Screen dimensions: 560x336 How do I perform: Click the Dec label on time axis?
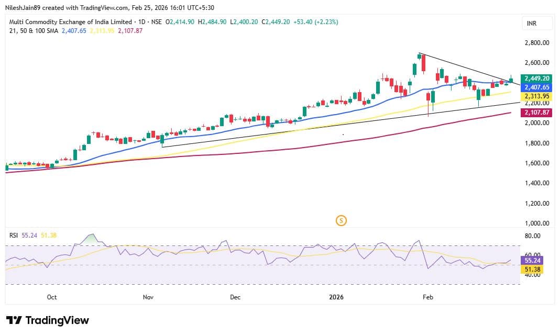pos(235,297)
